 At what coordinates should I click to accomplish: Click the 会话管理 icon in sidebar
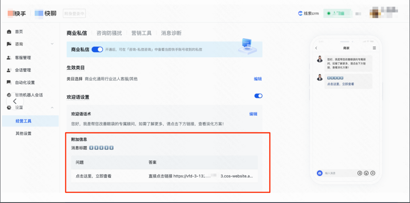click(x=9, y=70)
